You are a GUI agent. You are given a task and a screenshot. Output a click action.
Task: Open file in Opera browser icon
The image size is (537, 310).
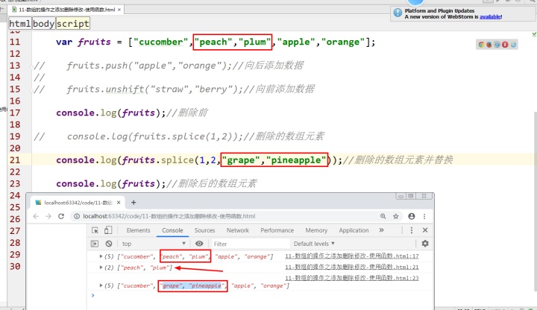pyautogui.click(x=505, y=45)
